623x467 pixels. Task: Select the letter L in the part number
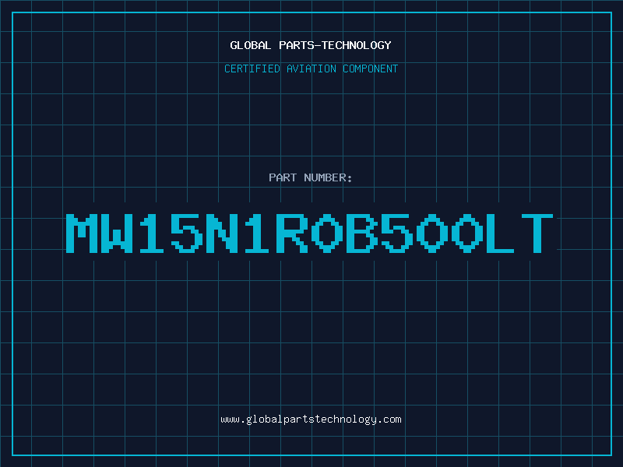pos(501,233)
